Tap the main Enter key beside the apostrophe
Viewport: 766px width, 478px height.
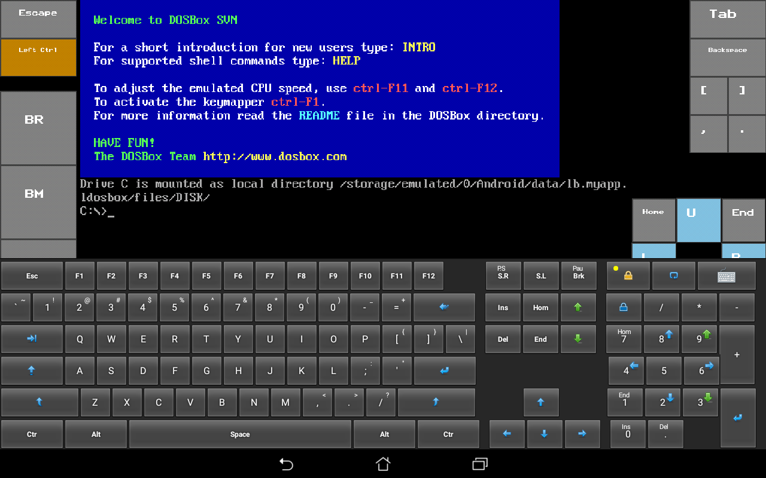(x=444, y=370)
